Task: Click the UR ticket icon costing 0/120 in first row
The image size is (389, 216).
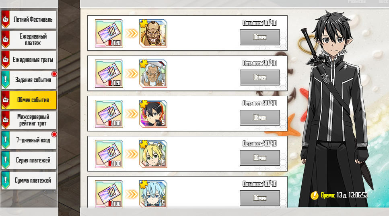Action: [109, 33]
